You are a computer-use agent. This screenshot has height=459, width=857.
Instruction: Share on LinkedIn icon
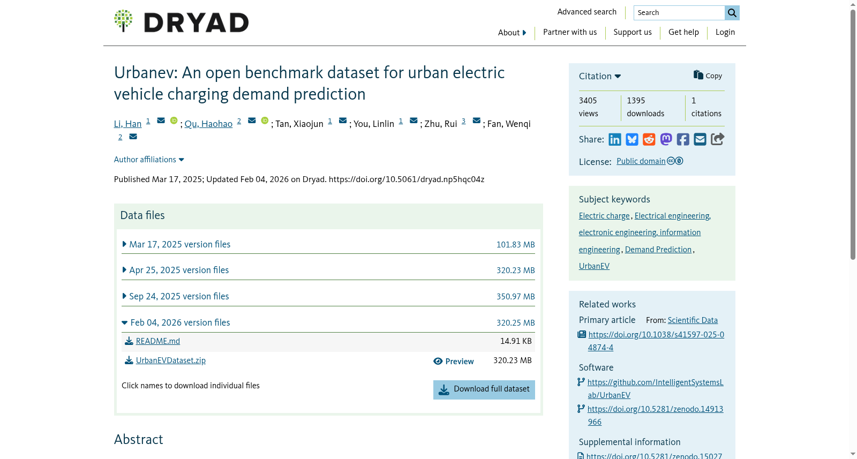[x=615, y=140]
